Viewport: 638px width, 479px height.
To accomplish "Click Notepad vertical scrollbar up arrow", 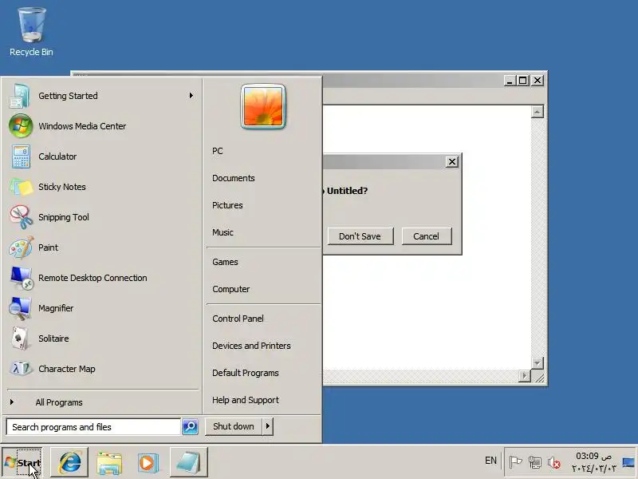I will pyautogui.click(x=538, y=112).
